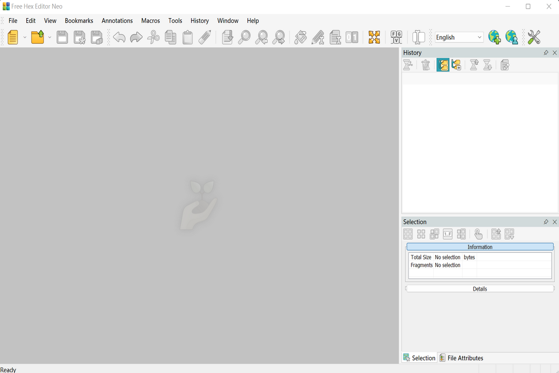The width and height of the screenshot is (559, 373).
Task: Pin the History panel
Action: click(546, 53)
